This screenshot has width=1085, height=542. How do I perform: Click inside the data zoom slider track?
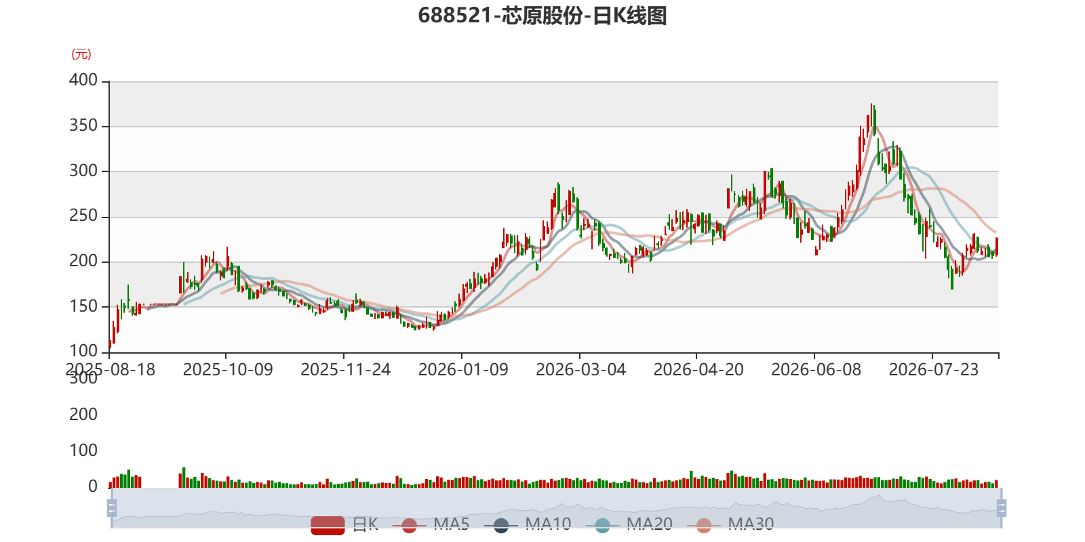point(556,508)
